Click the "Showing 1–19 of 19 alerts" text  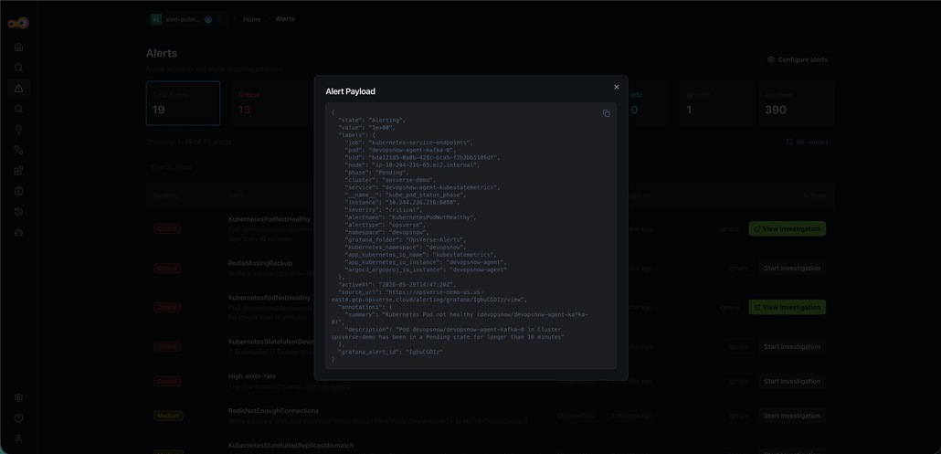pos(188,143)
